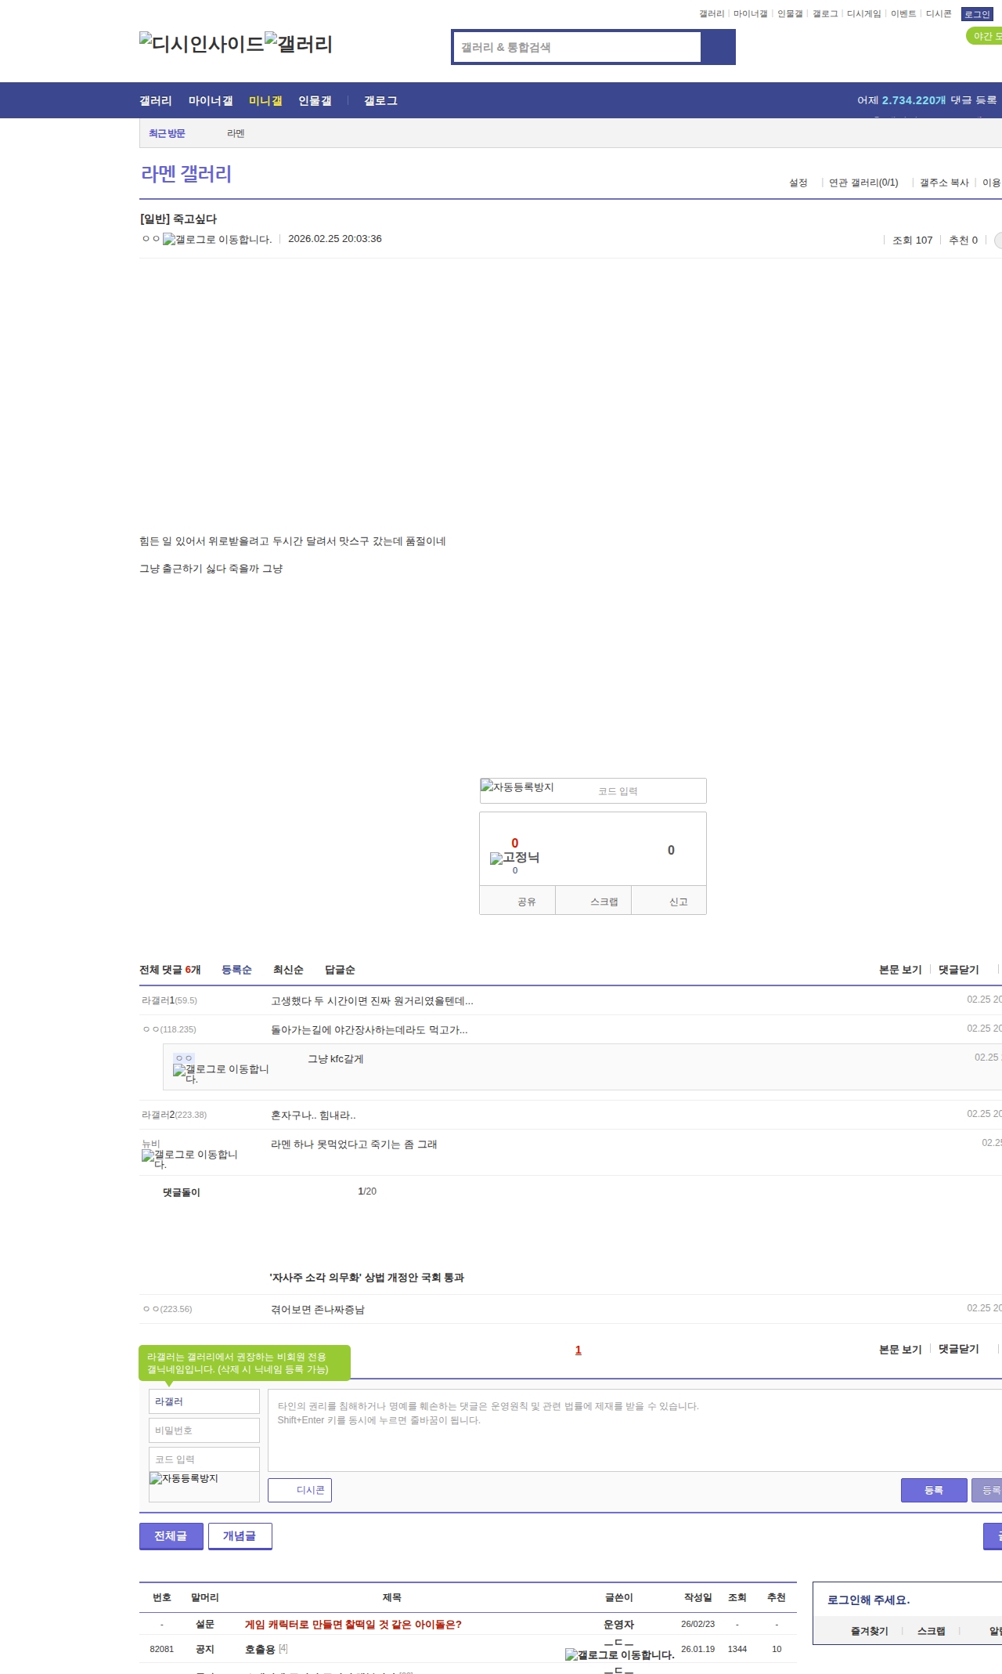The width and height of the screenshot is (1002, 1674).
Task: Open the 설정 dropdown in the gallery header
Action: [x=798, y=183]
